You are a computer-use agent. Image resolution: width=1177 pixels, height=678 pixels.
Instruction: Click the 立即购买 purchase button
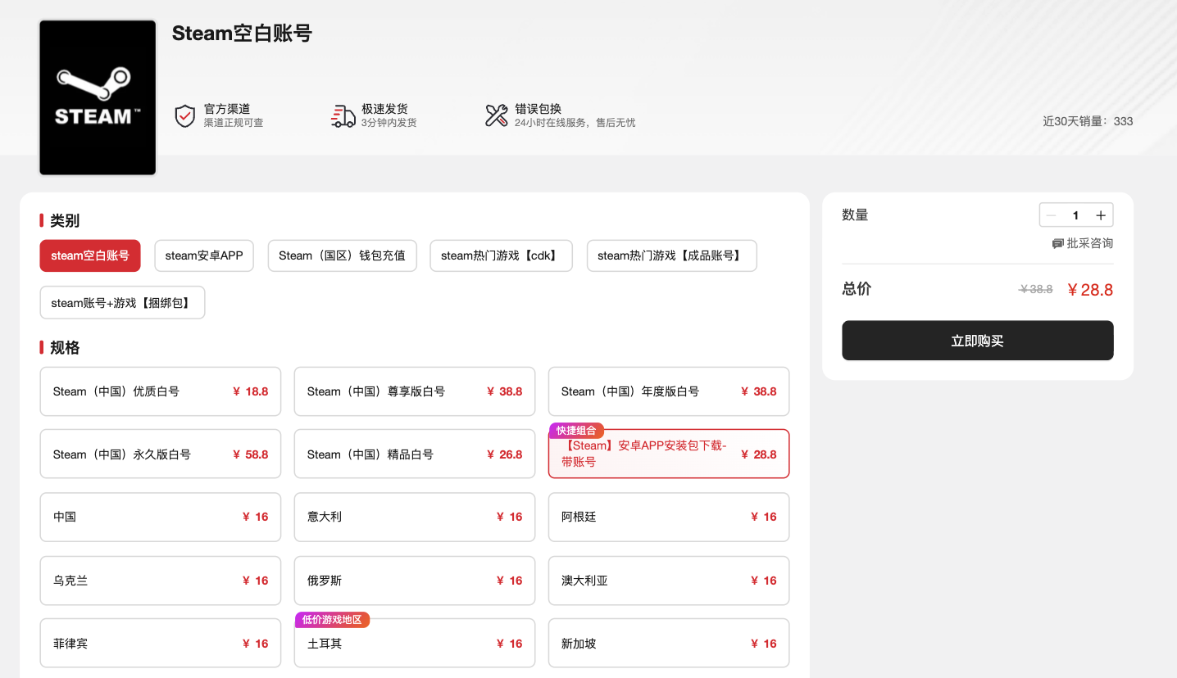point(977,341)
